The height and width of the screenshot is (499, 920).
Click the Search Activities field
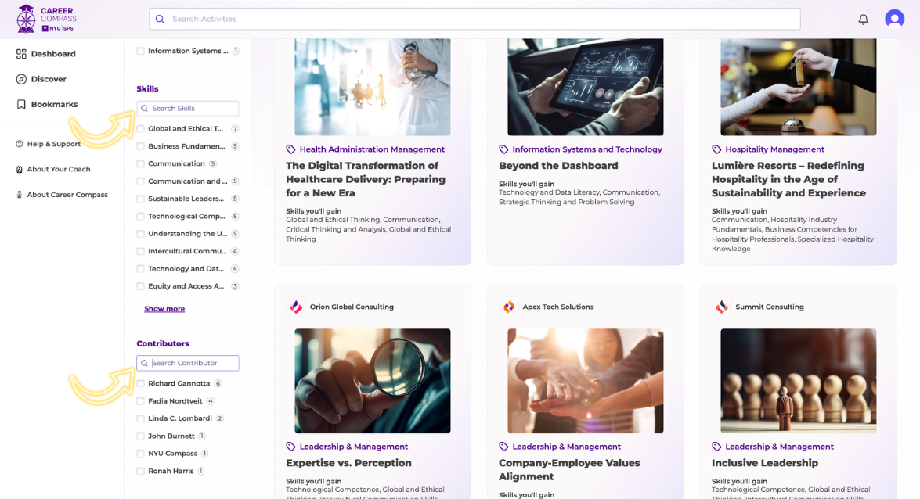(474, 19)
